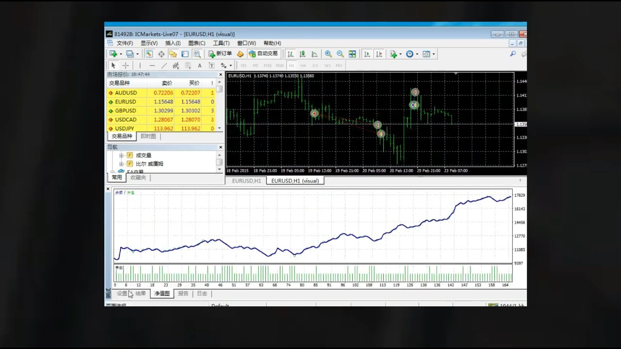Select the USDCAD symbol row

point(161,120)
